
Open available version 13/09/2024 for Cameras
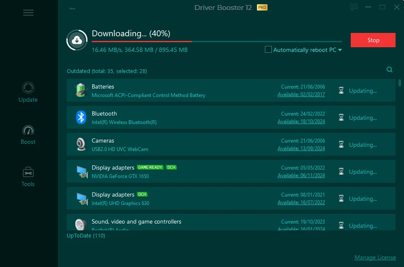click(x=301, y=148)
